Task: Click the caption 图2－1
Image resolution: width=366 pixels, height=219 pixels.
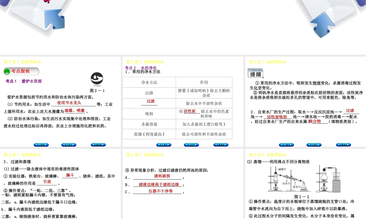Action: (x=97, y=91)
